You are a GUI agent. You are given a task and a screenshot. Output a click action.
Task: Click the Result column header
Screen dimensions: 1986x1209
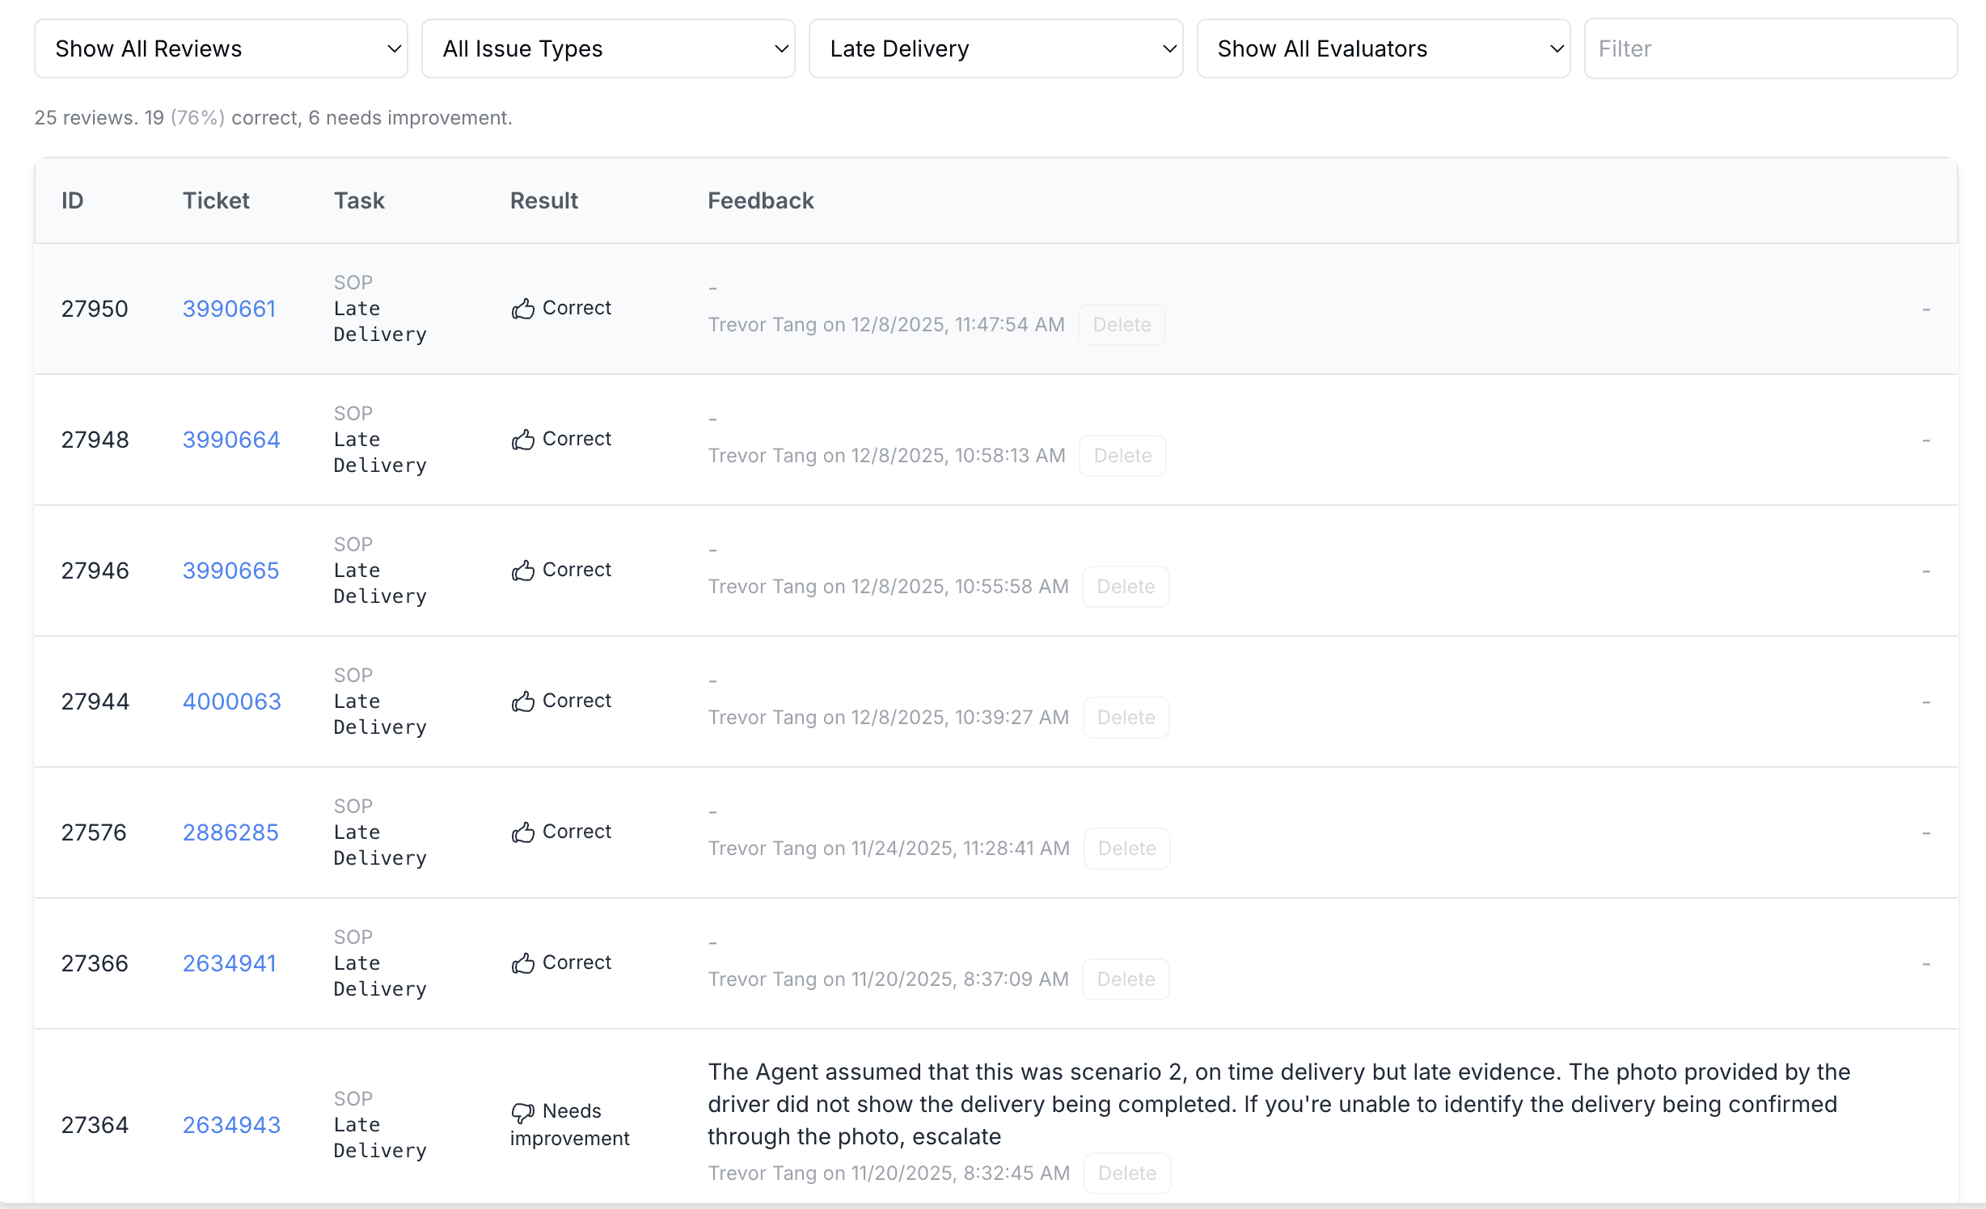(x=543, y=200)
